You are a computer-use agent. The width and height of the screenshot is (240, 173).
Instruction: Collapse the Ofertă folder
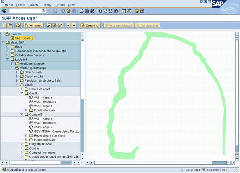click(x=21, y=93)
